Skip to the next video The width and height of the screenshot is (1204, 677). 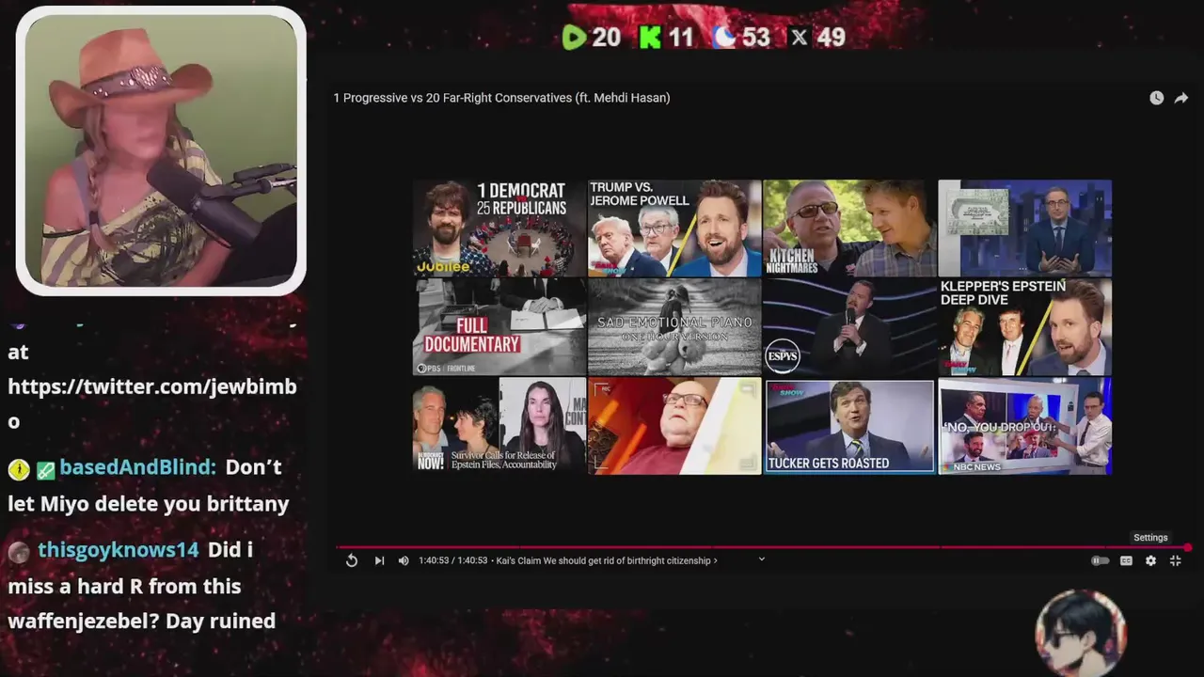pos(379,560)
